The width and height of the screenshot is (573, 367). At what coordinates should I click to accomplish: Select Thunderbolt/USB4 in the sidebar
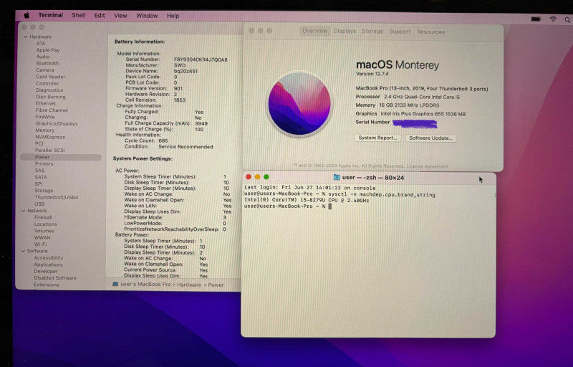57,197
